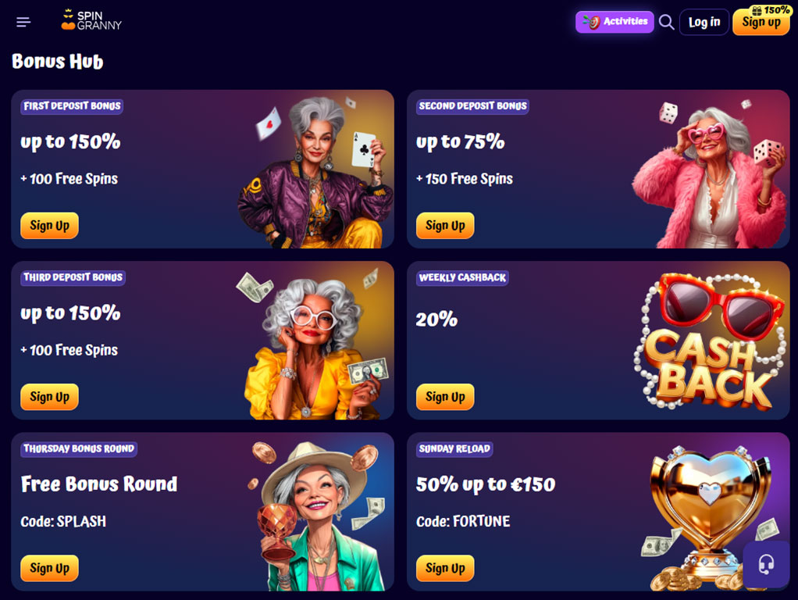The height and width of the screenshot is (600, 798).
Task: Open the live support headset icon
Action: pyautogui.click(x=766, y=564)
